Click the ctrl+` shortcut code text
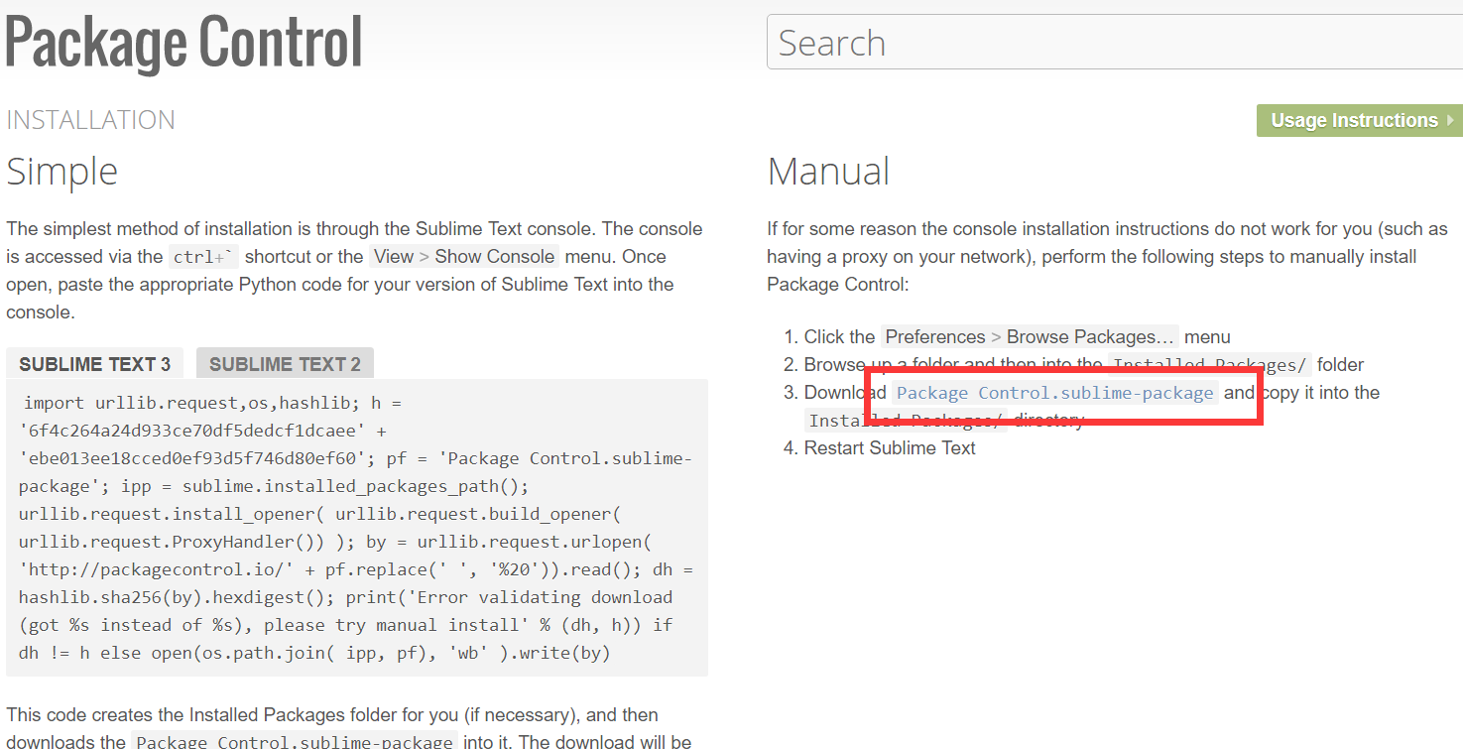The height and width of the screenshot is (749, 1463). tap(203, 257)
